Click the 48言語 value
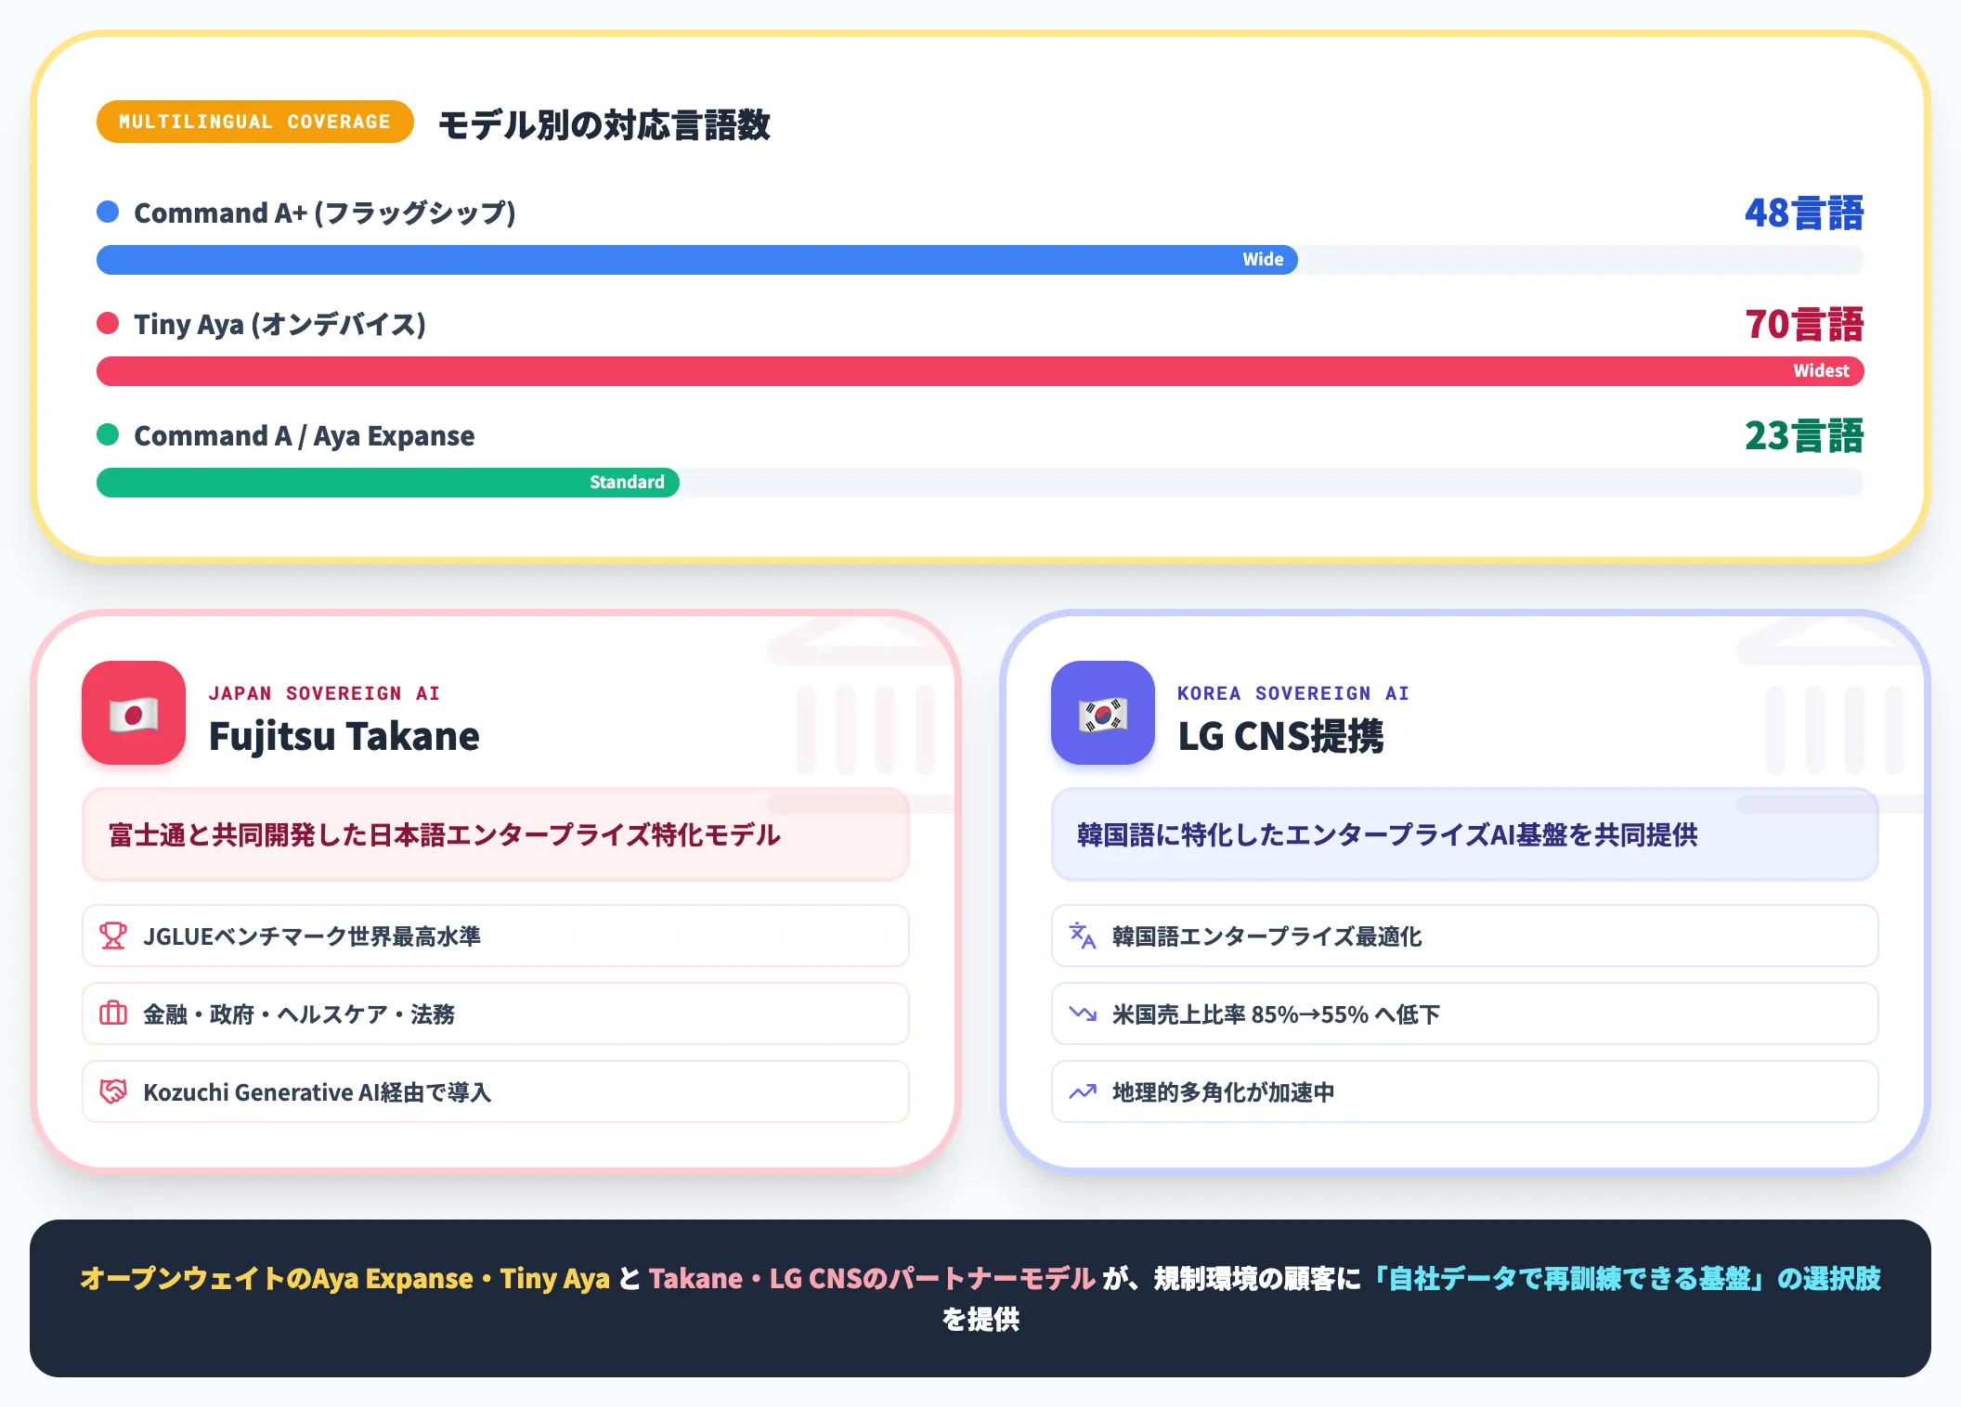The height and width of the screenshot is (1407, 1961). [1804, 213]
